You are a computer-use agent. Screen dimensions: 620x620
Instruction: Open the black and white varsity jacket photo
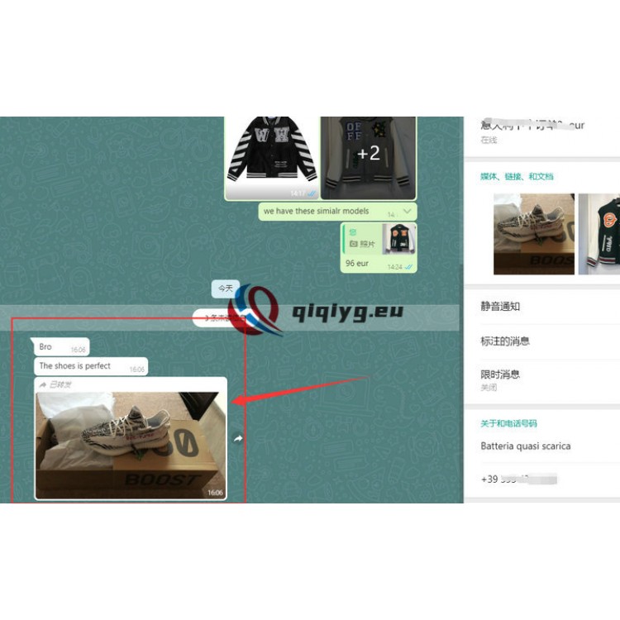[x=271, y=155]
